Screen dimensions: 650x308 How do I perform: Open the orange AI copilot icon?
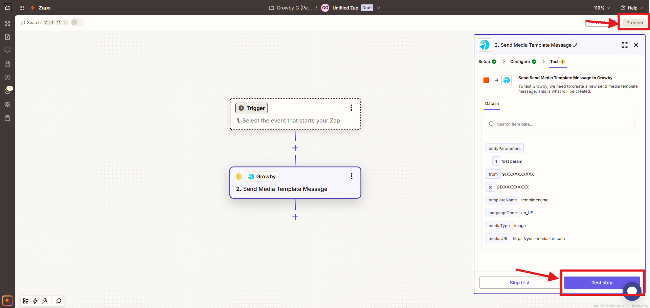tap(7, 301)
